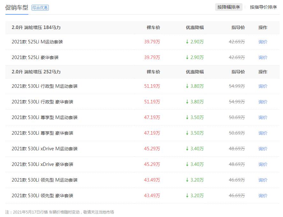Click 42.69万 guide price of 525Li 豪华套装
Screen dimensions: 283x217
(x=237, y=57)
